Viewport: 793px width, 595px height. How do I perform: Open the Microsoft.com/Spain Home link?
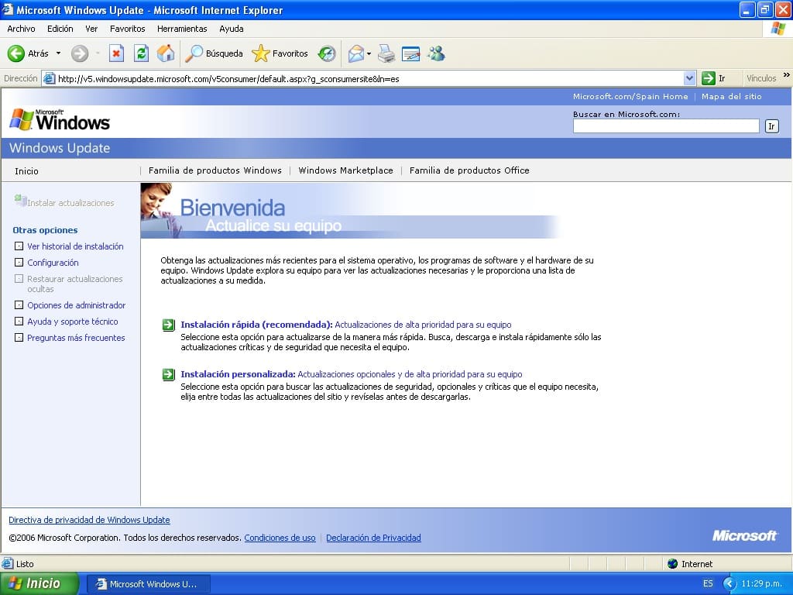630,96
